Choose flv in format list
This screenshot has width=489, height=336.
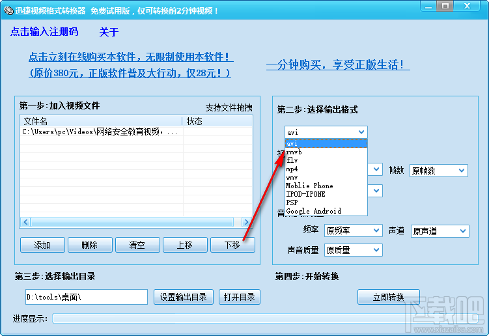tap(326, 160)
